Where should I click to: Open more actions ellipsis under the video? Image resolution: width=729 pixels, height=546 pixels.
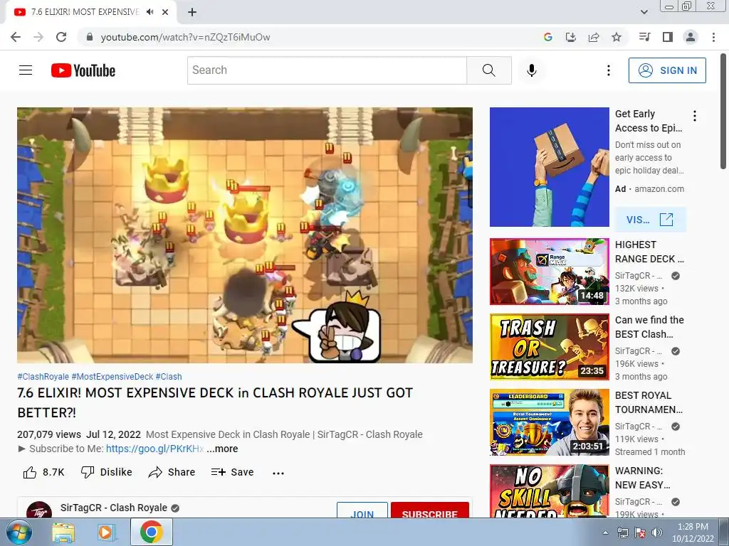click(x=278, y=473)
